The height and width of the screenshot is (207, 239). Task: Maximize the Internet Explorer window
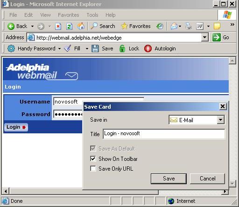pyautogui.click(x=224, y=4)
